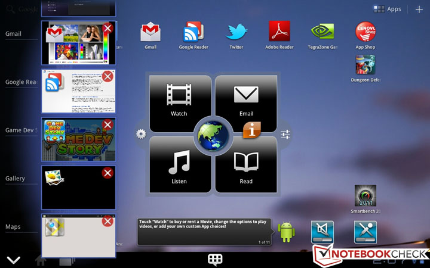Launch Adobe Reader
Image resolution: width=430 pixels, height=268 pixels.
[x=279, y=31]
